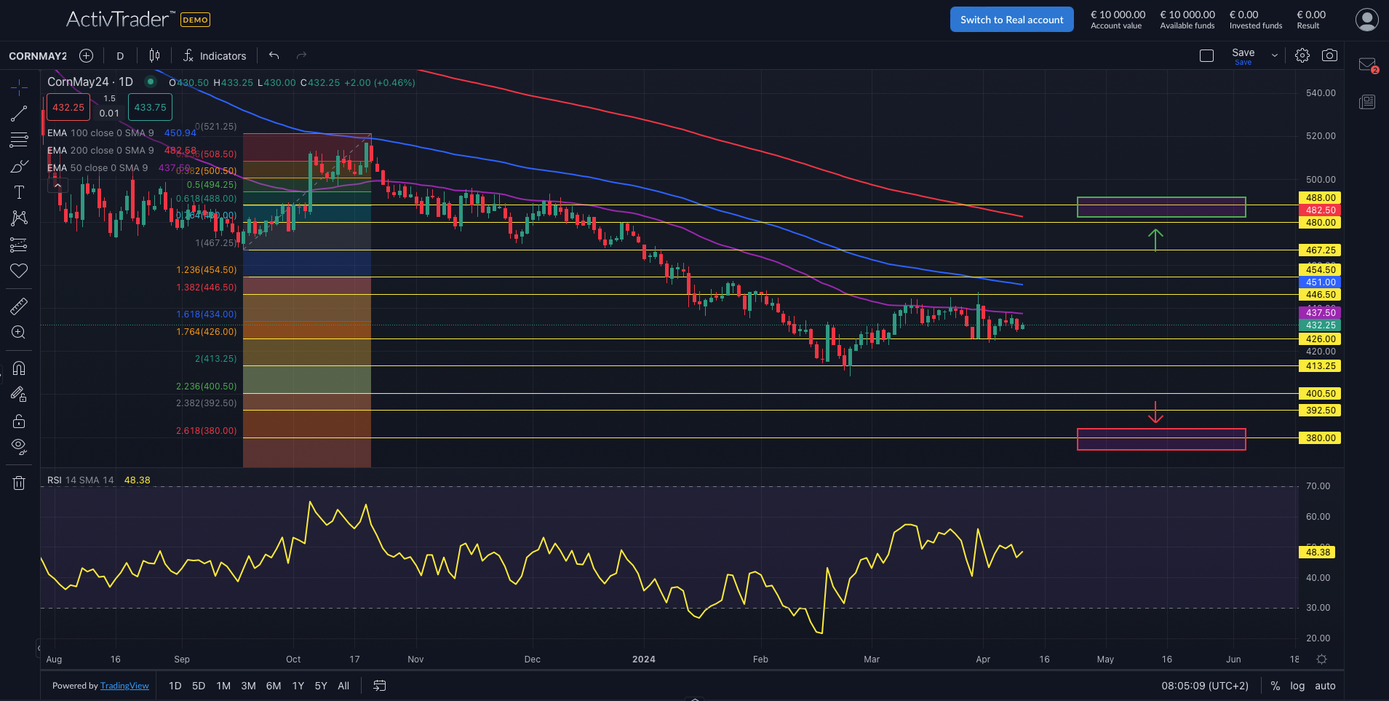Pick the ruler measure tool

click(19, 306)
